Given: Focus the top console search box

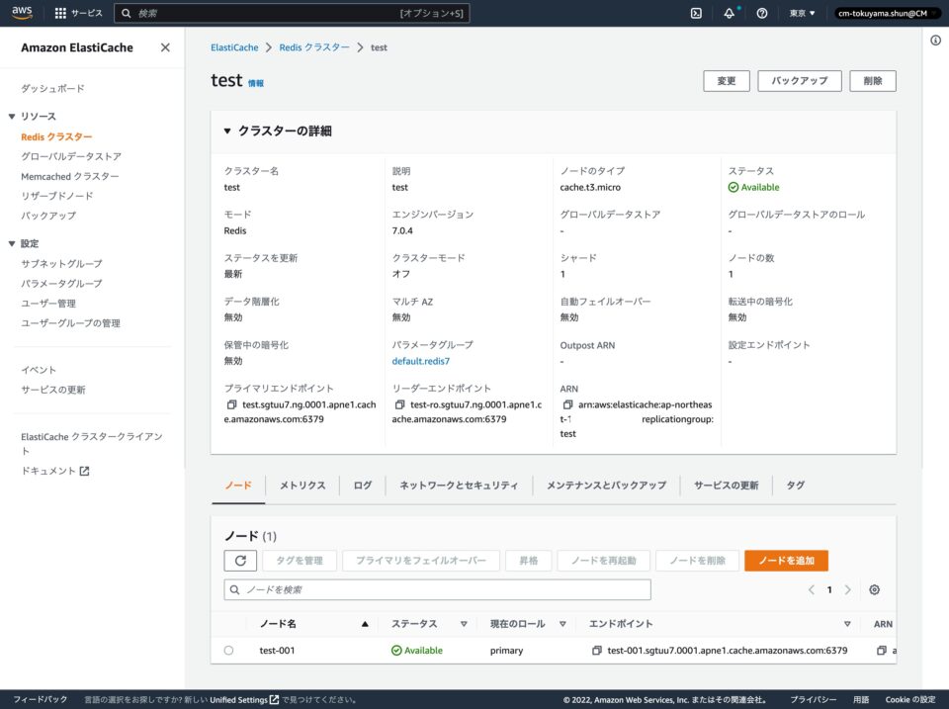Looking at the screenshot, I should tap(292, 13).
